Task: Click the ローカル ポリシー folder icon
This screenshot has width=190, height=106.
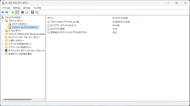Action: pos(6,31)
